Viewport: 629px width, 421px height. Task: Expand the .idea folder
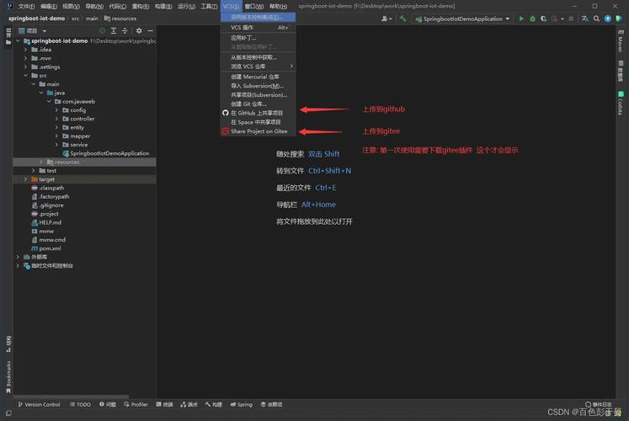25,50
